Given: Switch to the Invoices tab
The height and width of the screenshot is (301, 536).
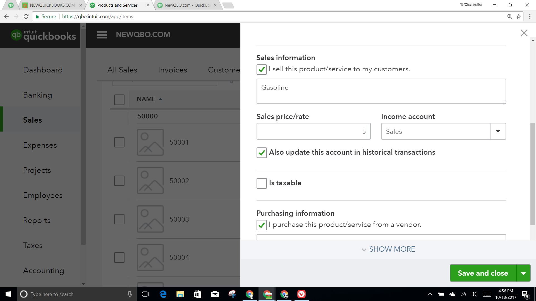Looking at the screenshot, I should 173,70.
